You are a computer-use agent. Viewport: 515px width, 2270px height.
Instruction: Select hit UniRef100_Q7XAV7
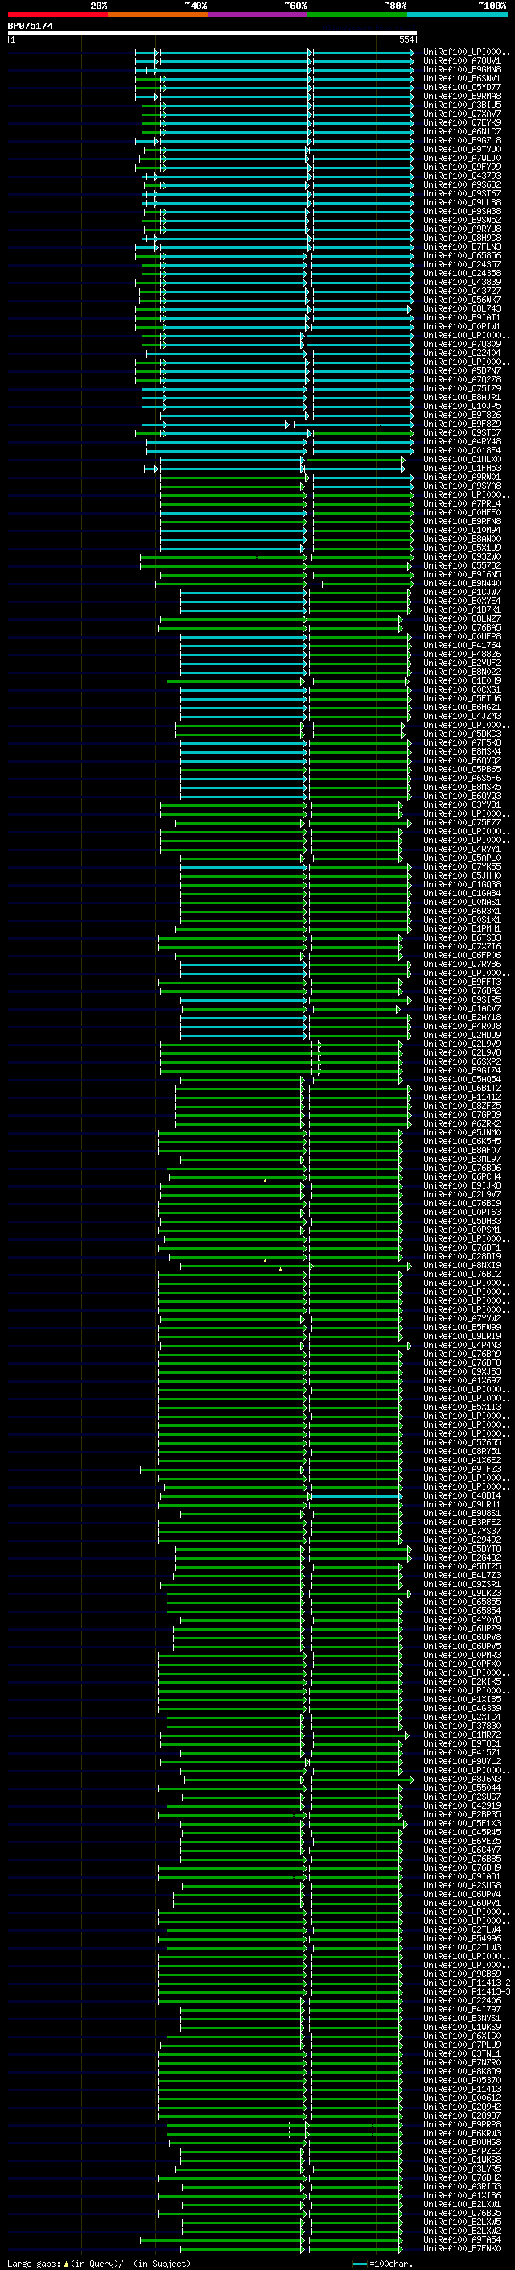click(x=461, y=114)
